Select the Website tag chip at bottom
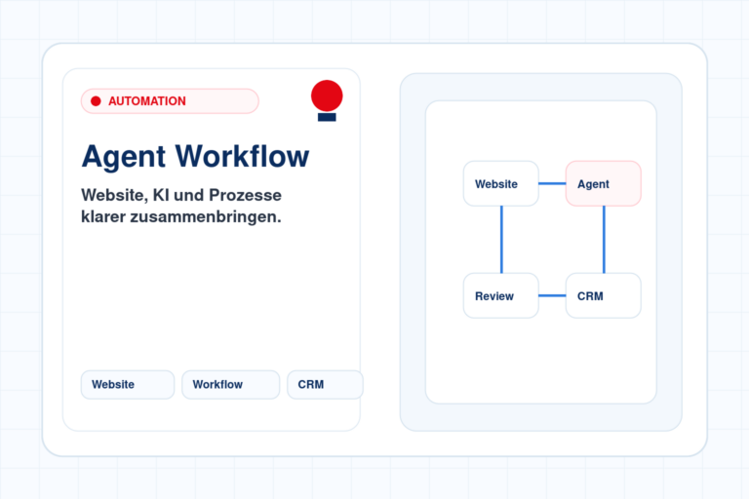Viewport: 749px width, 499px height. (x=128, y=384)
